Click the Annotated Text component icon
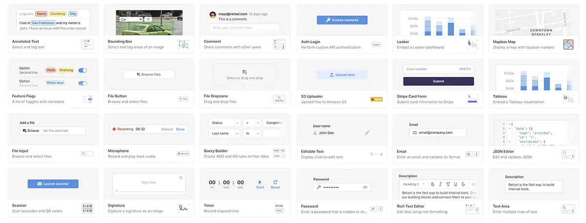The width and height of the screenshot is (586, 223). point(87,44)
